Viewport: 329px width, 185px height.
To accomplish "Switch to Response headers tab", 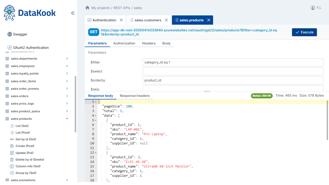I will pos(135,96).
